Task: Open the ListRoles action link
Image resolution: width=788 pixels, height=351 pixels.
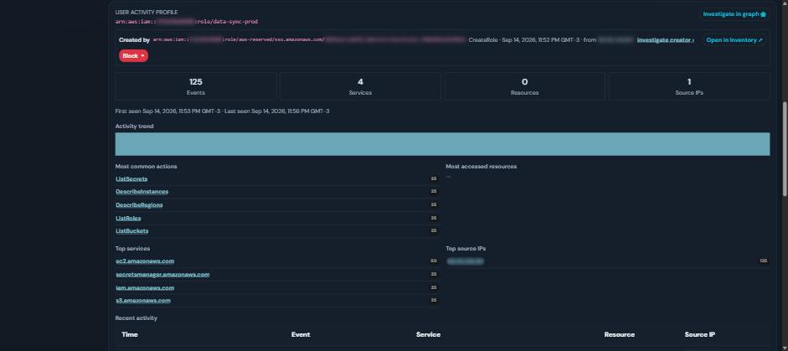Action: (127, 218)
